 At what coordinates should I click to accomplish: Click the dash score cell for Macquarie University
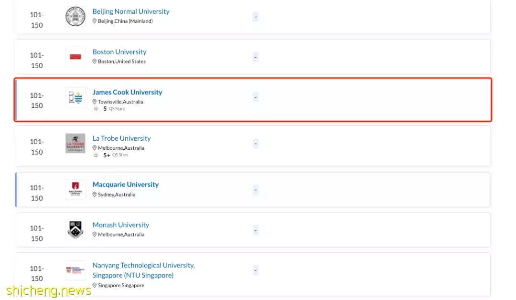point(255,190)
